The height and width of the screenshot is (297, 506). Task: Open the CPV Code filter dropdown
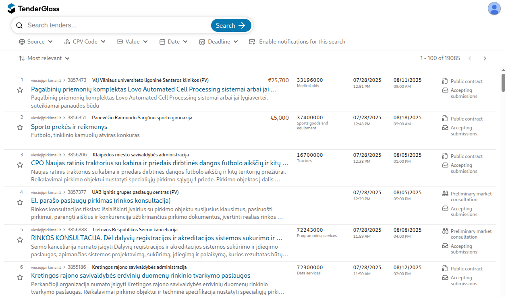click(85, 42)
